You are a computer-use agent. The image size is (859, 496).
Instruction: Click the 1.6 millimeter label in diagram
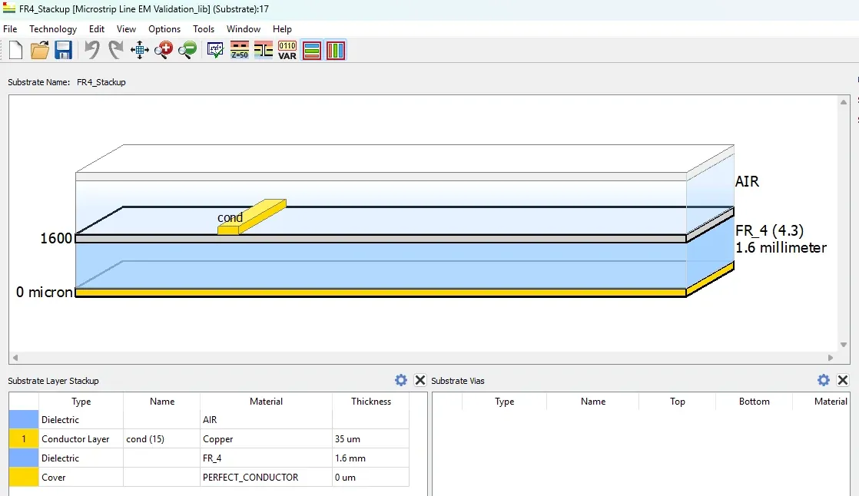pyautogui.click(x=781, y=247)
